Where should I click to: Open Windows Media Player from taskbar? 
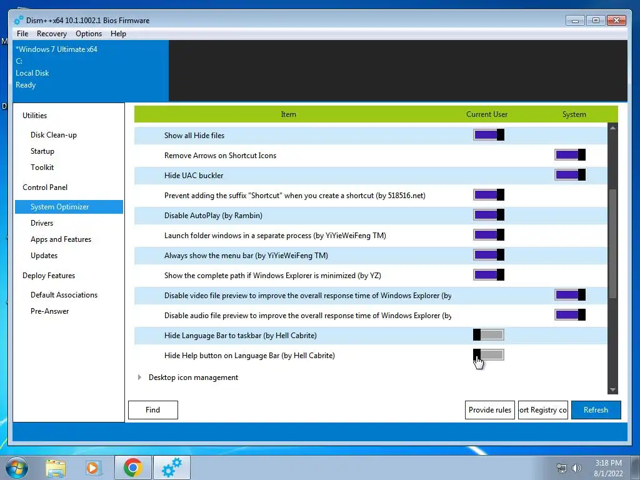click(92, 468)
